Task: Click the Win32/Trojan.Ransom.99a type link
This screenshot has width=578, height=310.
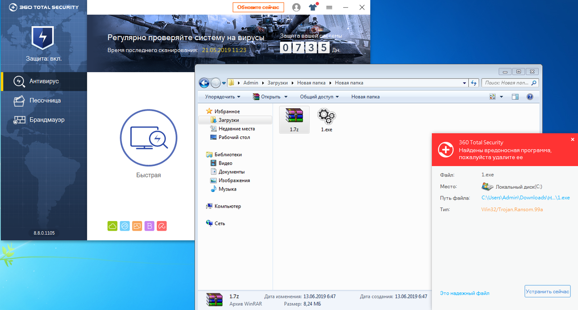Action: pos(512,209)
